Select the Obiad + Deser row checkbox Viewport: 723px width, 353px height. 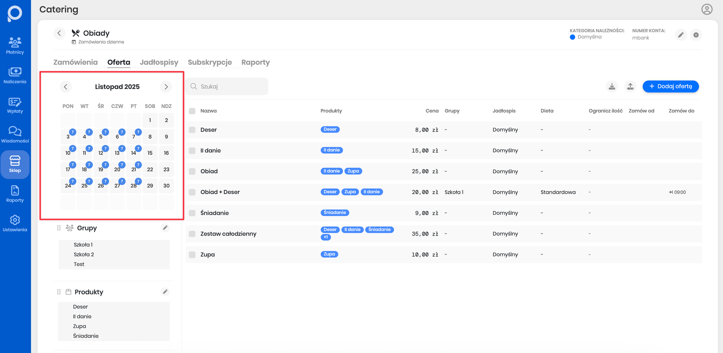[x=192, y=192]
